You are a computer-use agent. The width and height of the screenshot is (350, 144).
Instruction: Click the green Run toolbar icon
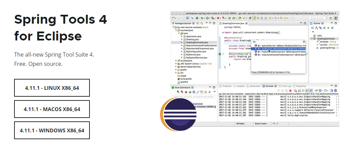point(208,18)
